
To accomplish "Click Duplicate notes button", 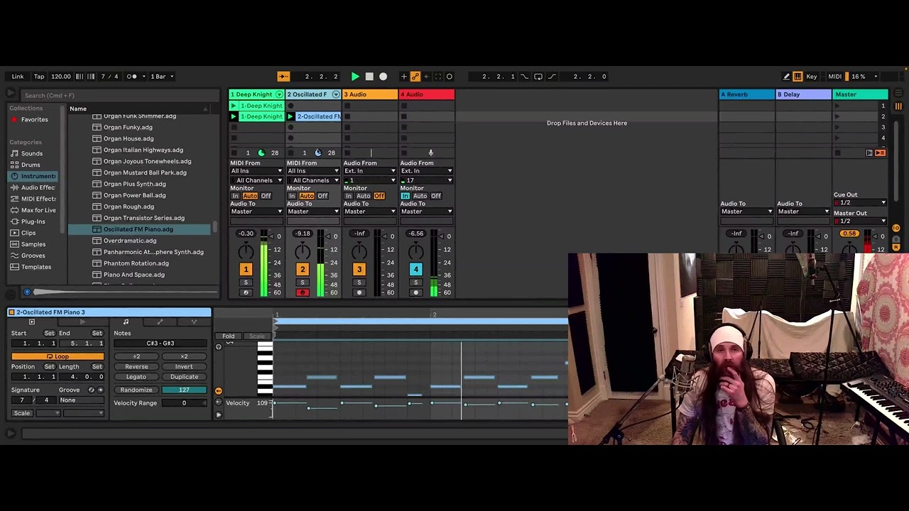I will pyautogui.click(x=184, y=377).
